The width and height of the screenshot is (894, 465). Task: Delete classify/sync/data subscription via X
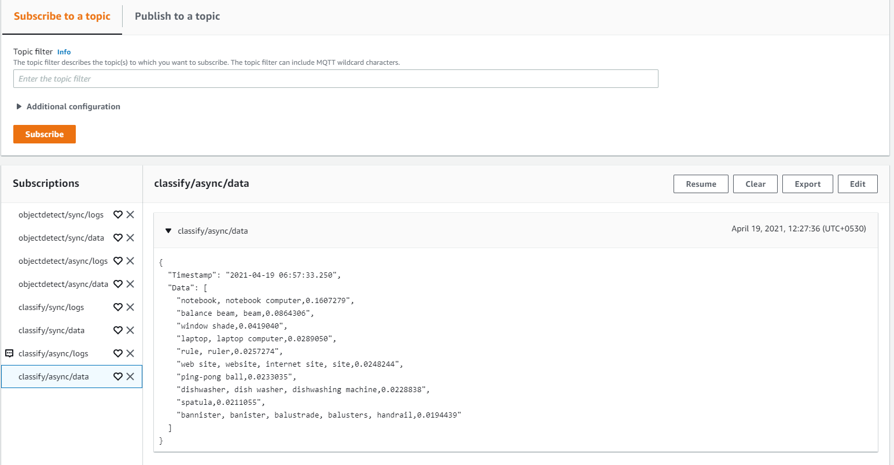(x=130, y=330)
